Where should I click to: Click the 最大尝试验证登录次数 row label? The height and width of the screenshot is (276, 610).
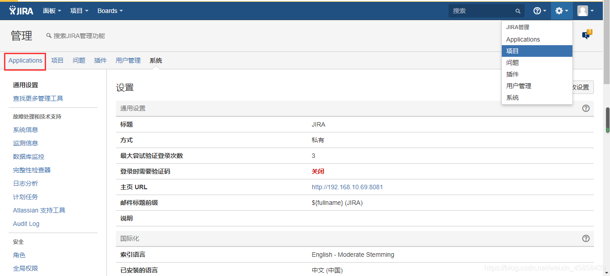point(152,156)
